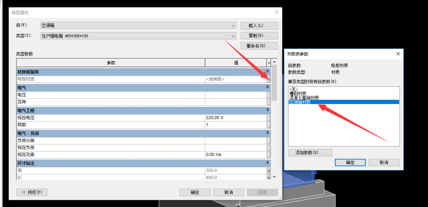Viewport: 428px width, 207px height.
Task: Click the 重命名(R)... button
Action: click(259, 46)
